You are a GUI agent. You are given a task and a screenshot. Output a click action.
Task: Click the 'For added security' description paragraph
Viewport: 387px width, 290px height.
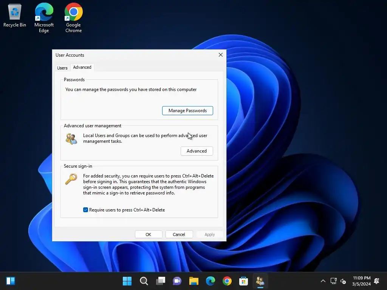[x=148, y=184]
